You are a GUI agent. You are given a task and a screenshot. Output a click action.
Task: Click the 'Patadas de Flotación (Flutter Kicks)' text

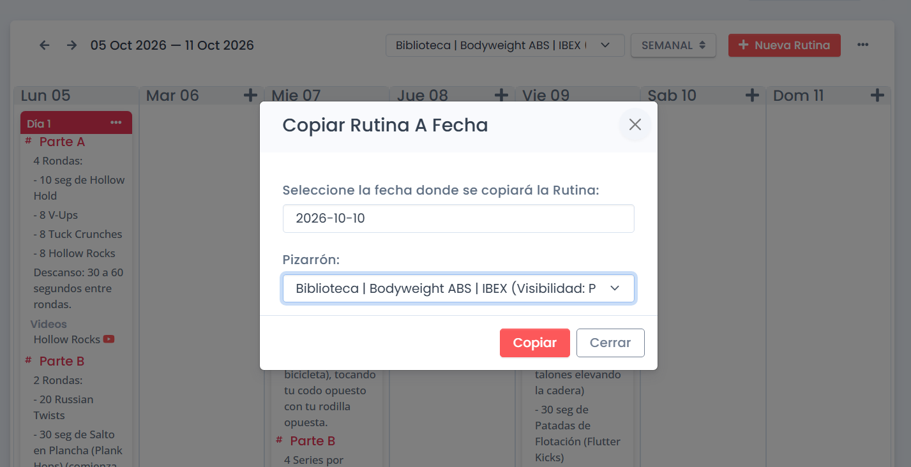click(578, 441)
